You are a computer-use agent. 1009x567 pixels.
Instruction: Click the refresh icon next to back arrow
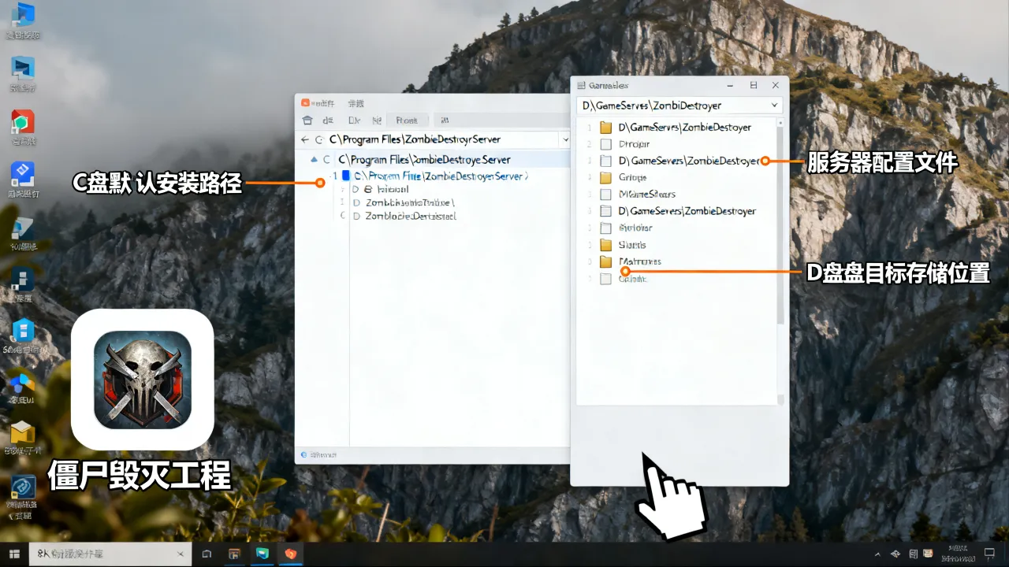pos(319,139)
